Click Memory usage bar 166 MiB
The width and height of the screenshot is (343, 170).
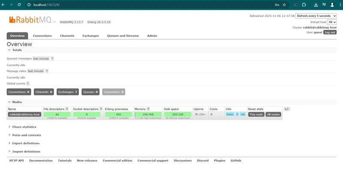pyautogui.click(x=148, y=114)
